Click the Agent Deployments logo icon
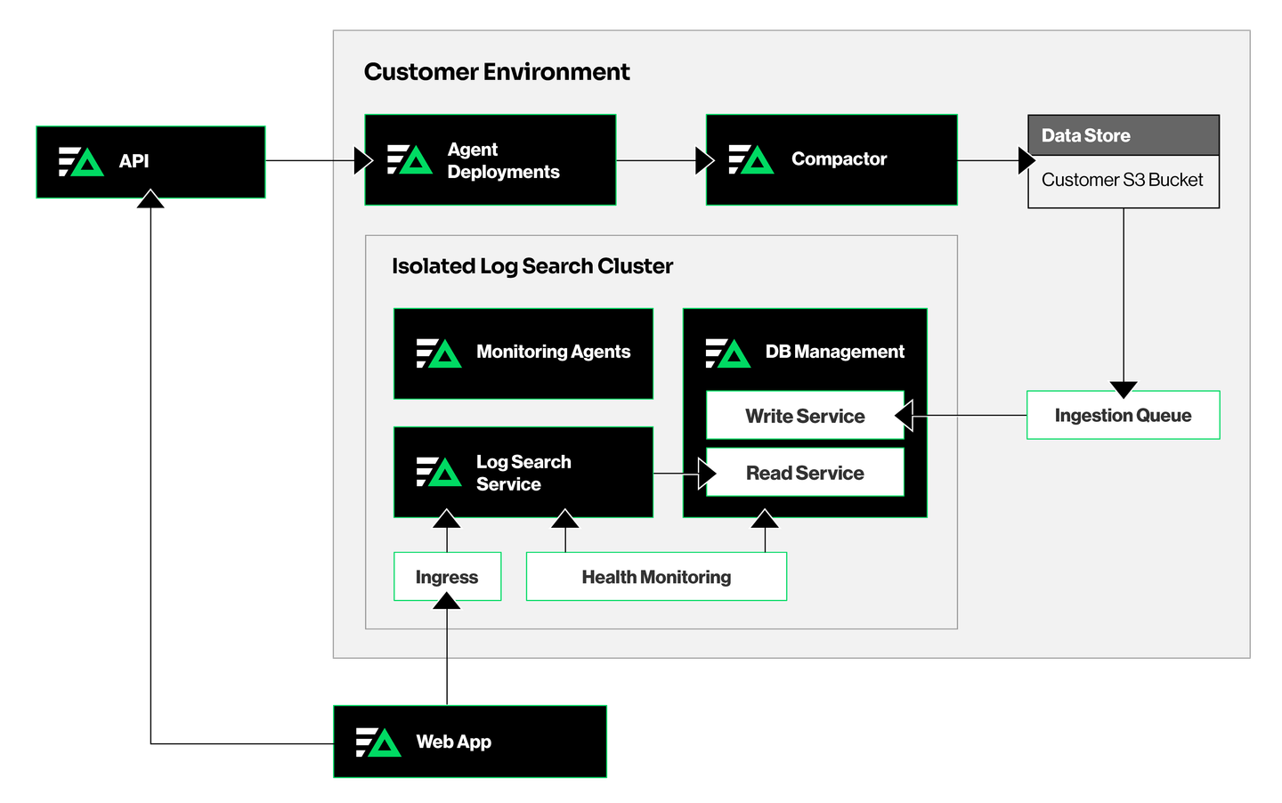This screenshot has width=1282, height=803. coord(410,160)
